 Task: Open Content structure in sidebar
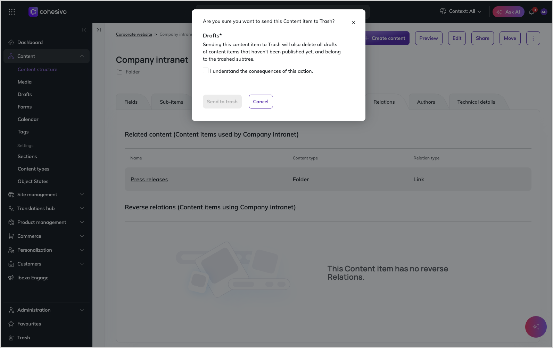click(x=38, y=69)
